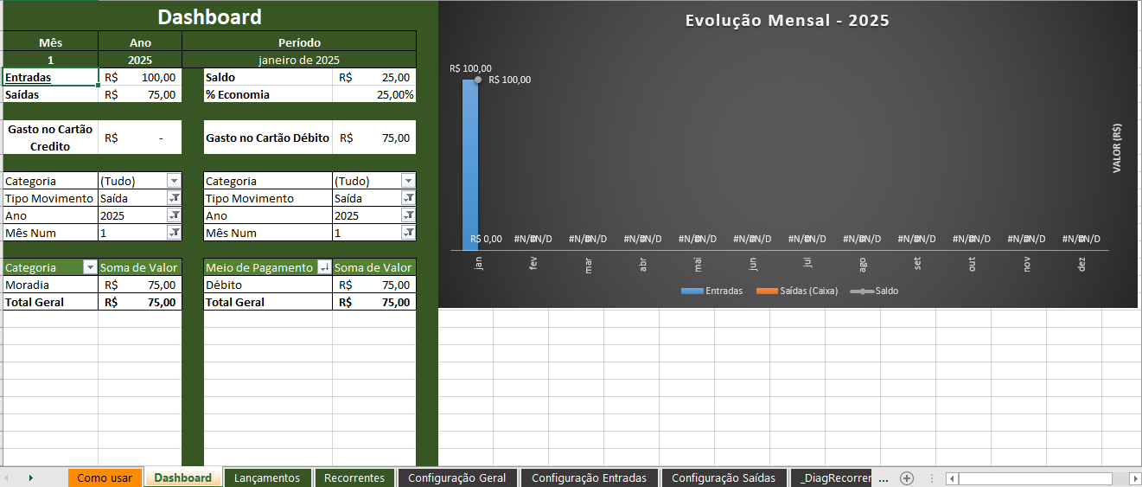This screenshot has width=1142, height=487.
Task: Open the Configuração Geral sheet tab
Action: tap(456, 477)
